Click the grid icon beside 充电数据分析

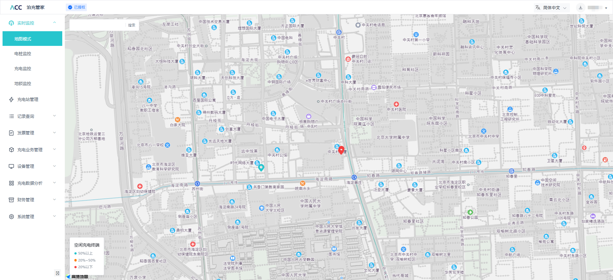pos(11,183)
